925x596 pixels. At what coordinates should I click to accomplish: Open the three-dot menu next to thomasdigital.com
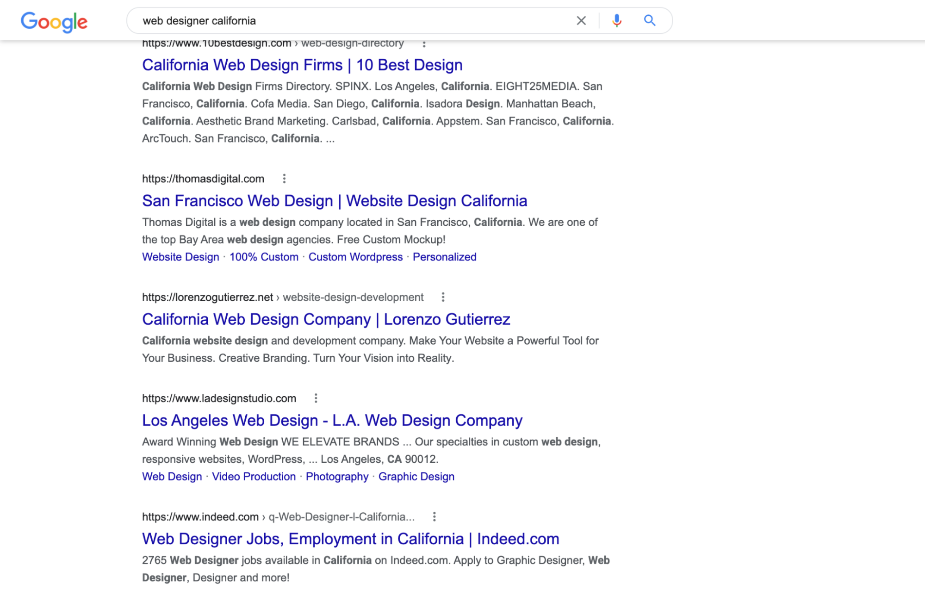pyautogui.click(x=283, y=179)
